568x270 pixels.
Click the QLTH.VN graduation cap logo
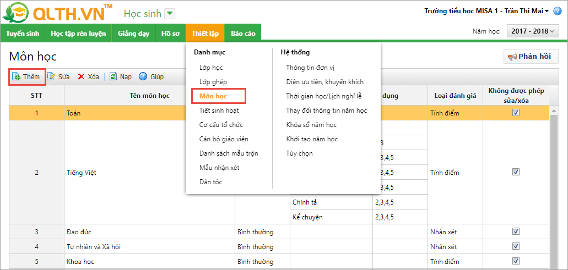coord(15,12)
